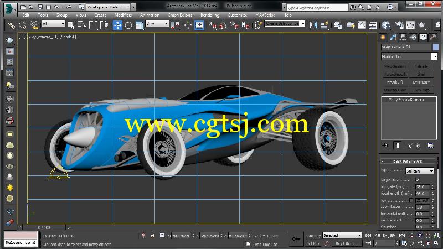Viewport: 443px width, 249px height.
Task: Activate the Select Object tool
Action: 71,25
